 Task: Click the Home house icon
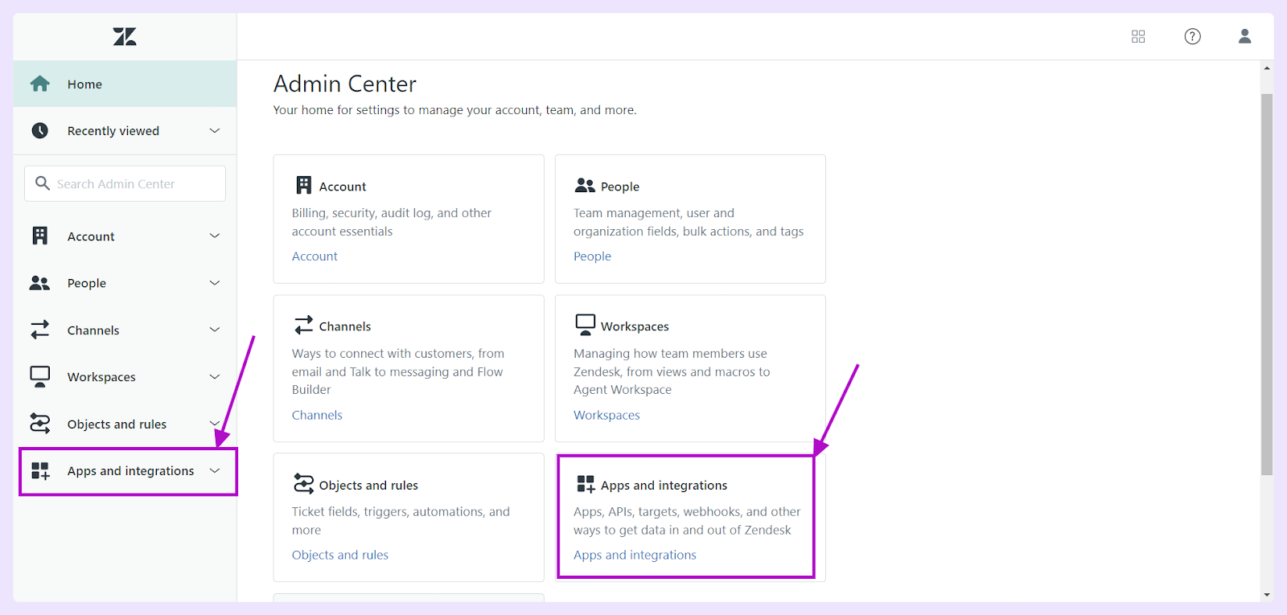(x=40, y=84)
